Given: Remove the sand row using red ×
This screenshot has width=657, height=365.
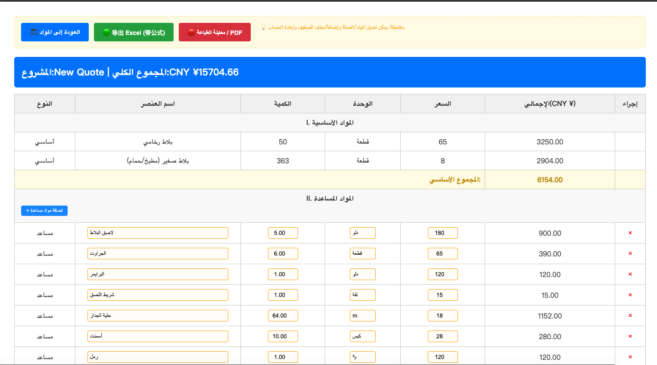Looking at the screenshot, I should [630, 357].
